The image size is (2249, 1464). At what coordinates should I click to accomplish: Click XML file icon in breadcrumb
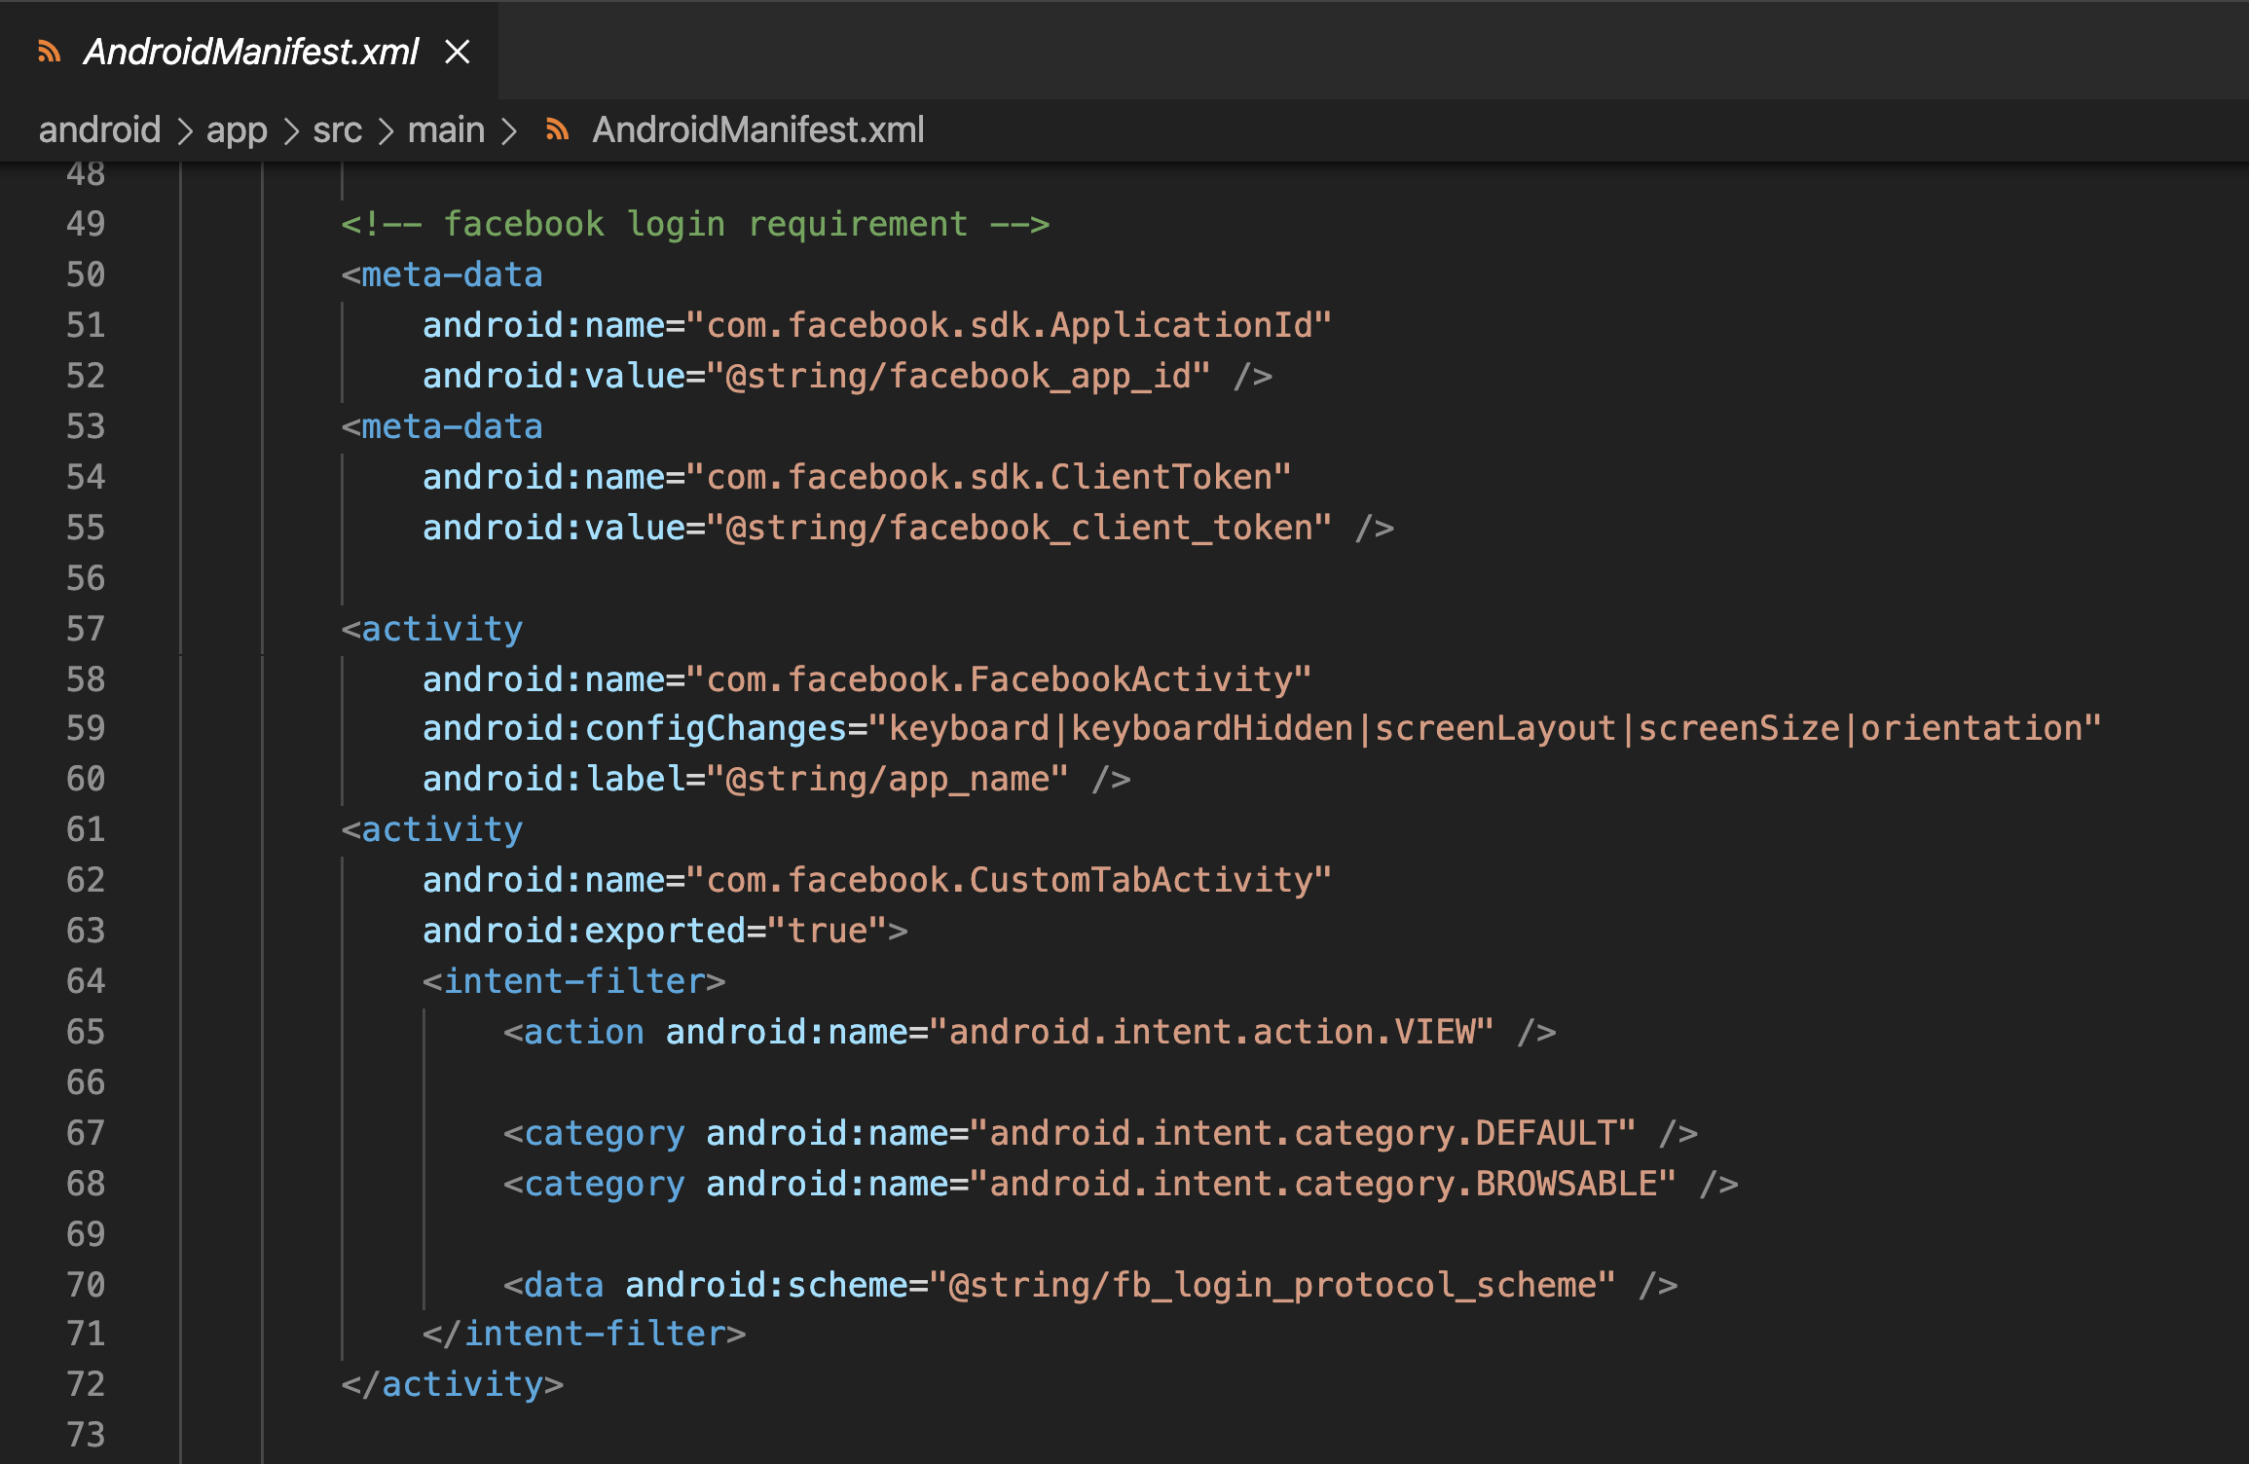tap(557, 129)
